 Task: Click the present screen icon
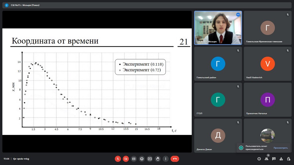150,159
